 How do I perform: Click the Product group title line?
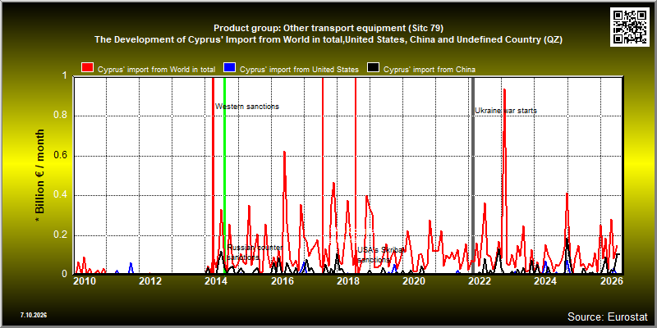click(x=328, y=29)
